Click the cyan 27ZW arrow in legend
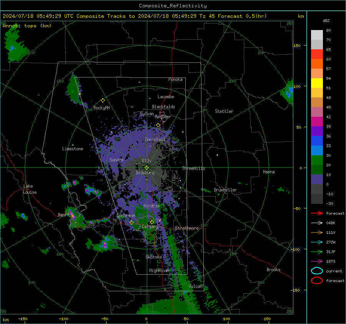Viewport: 346px width, 324px height. click(317, 242)
